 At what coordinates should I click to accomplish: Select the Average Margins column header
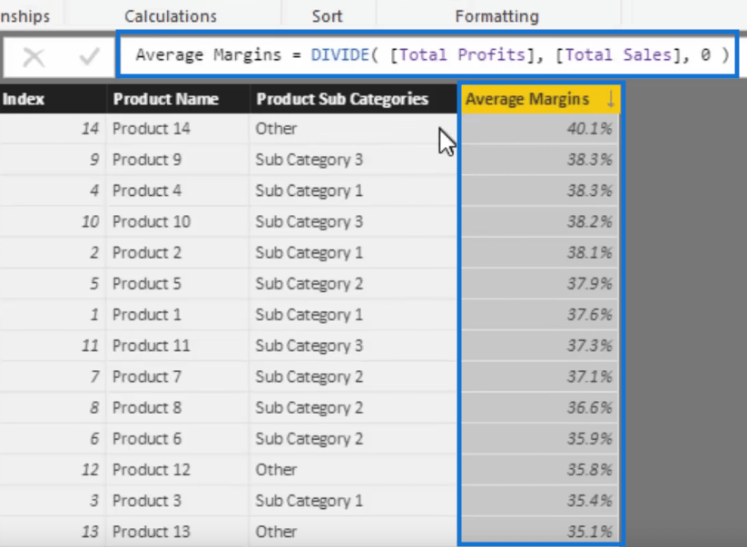(540, 99)
